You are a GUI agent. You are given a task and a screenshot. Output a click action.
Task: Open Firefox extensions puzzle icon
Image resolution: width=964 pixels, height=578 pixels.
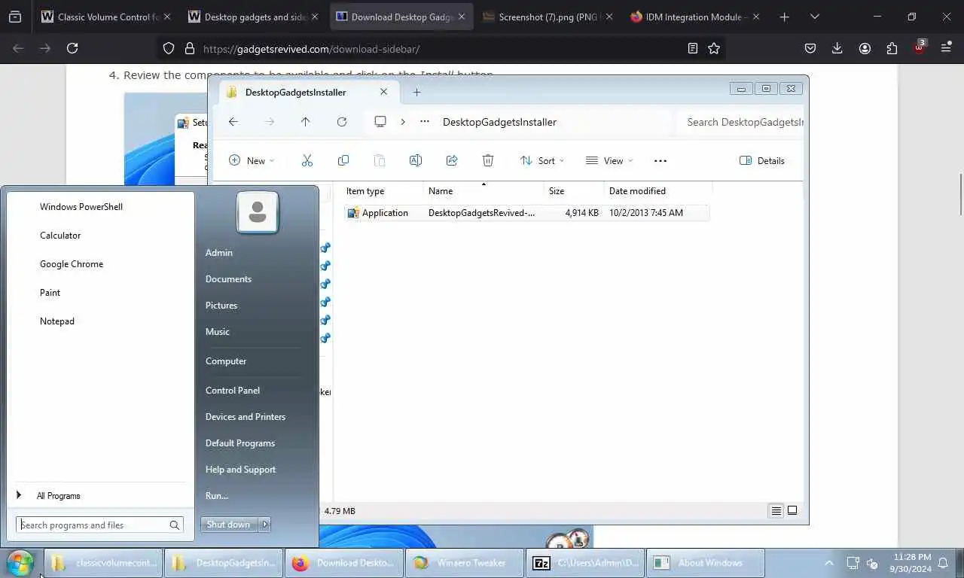(x=892, y=48)
